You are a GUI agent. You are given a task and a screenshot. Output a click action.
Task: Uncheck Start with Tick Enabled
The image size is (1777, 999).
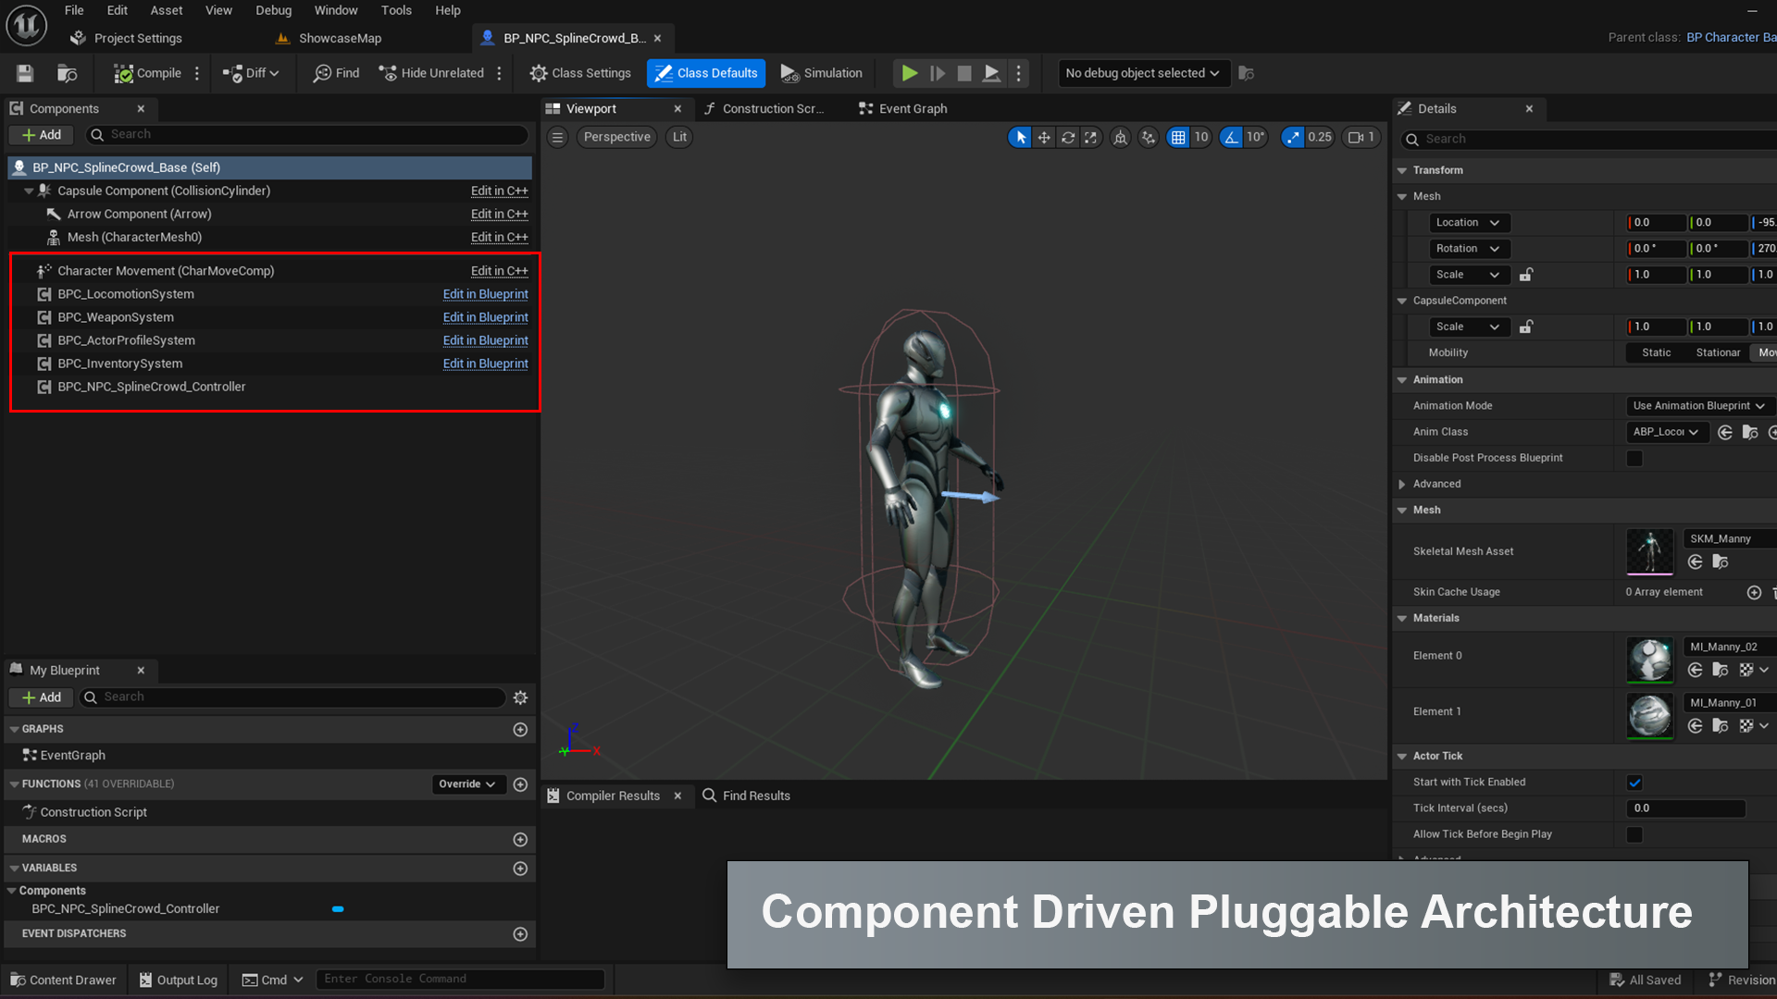click(1634, 783)
